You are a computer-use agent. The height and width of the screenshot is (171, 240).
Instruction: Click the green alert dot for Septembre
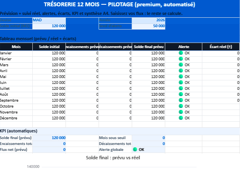point(181,100)
